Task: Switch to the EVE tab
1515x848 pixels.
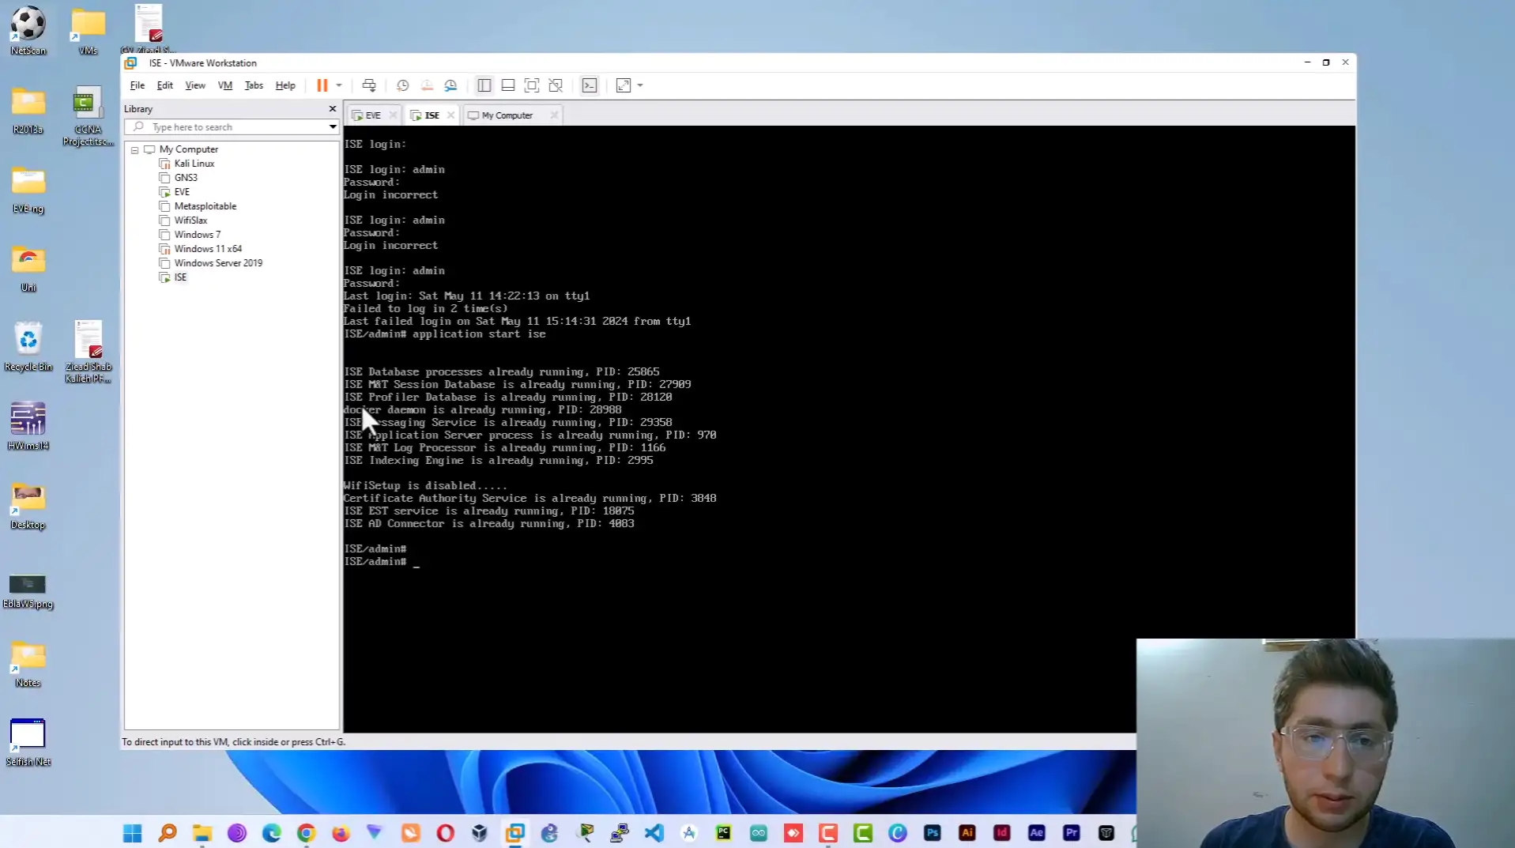Action: 370,115
